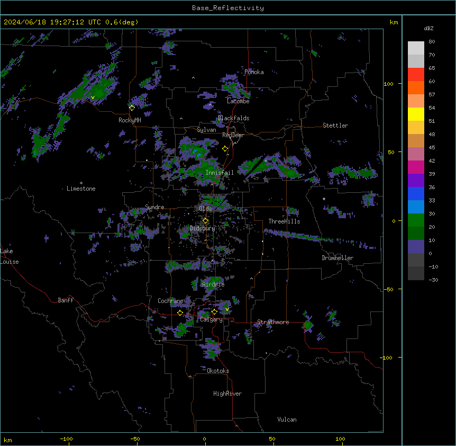Select the yellow diamond marker south of RedDeer
Image resolution: width=456 pixels, height=446 pixels.
point(225,149)
